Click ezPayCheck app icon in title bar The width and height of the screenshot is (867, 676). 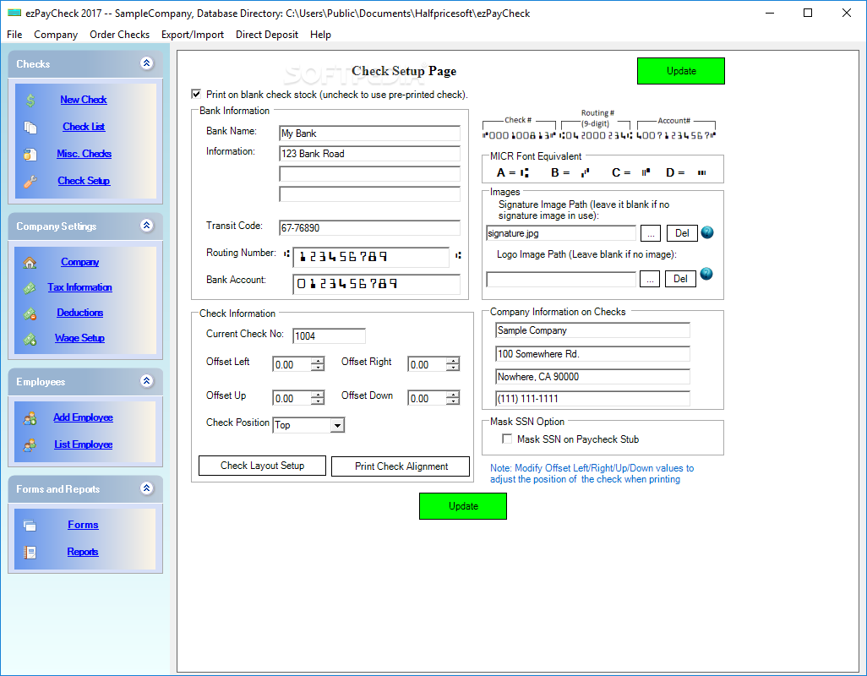14,13
